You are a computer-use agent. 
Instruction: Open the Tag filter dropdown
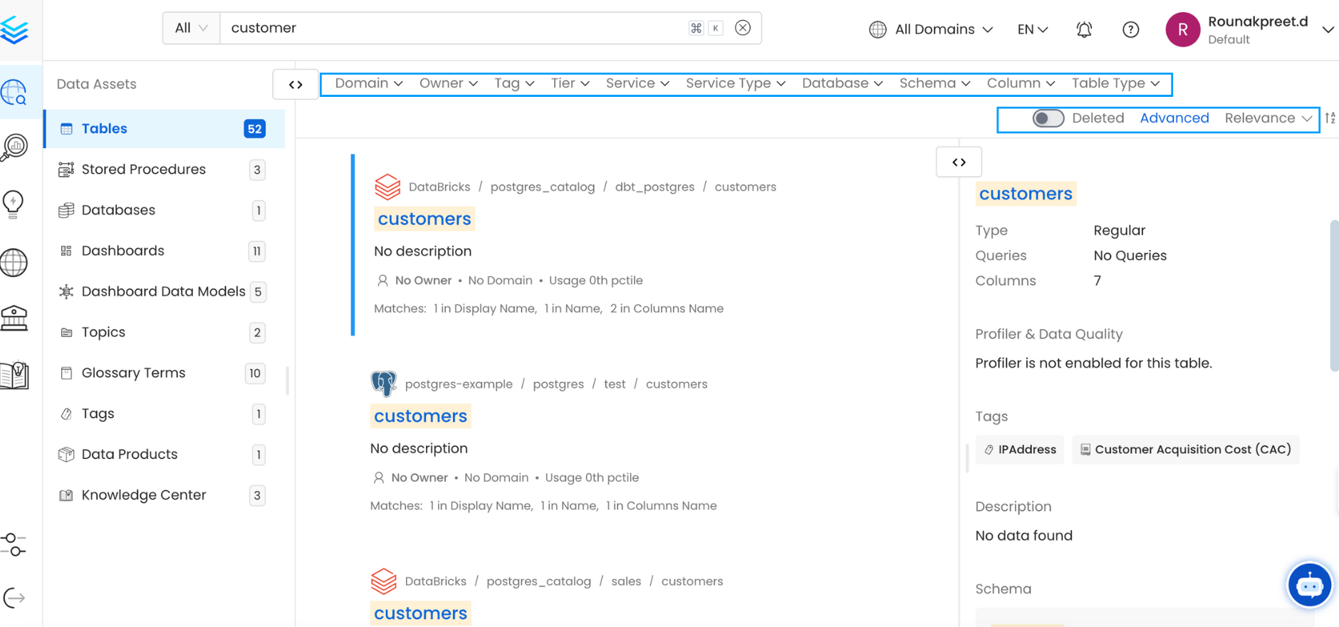[x=514, y=83]
